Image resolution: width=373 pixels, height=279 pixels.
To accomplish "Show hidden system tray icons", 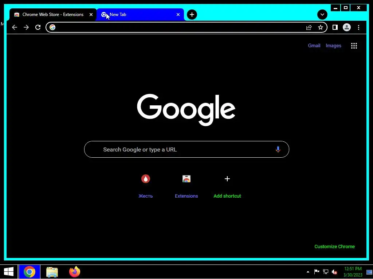I will coord(308,272).
